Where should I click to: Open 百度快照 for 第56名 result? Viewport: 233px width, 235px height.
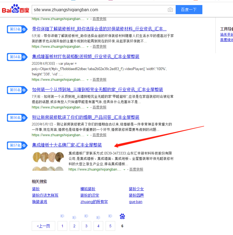point(99,135)
